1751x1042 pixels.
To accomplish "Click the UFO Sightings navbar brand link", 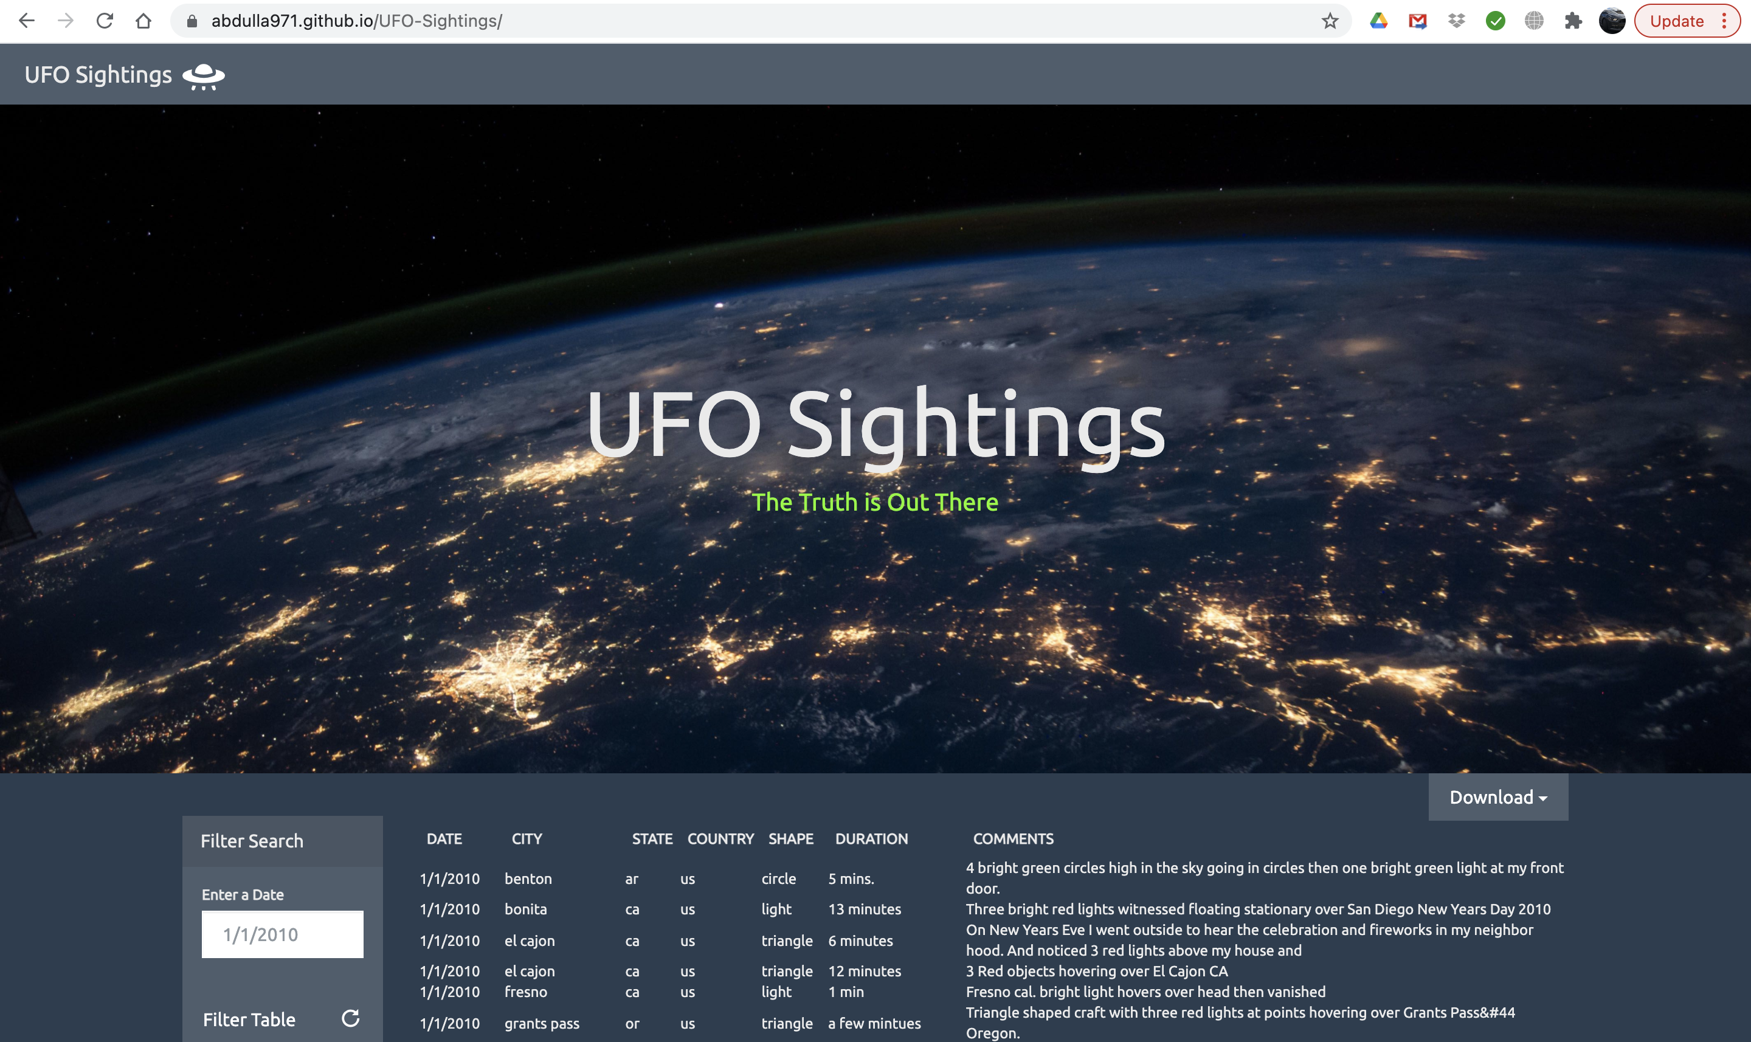I will click(98, 74).
